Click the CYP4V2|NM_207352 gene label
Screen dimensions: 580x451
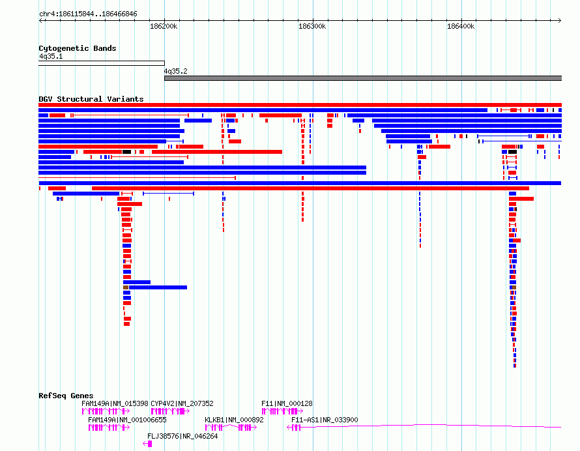click(x=182, y=403)
